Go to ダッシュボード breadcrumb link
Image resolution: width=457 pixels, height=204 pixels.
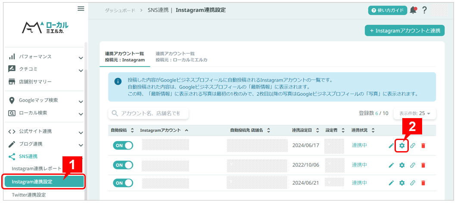pyautogui.click(x=120, y=10)
